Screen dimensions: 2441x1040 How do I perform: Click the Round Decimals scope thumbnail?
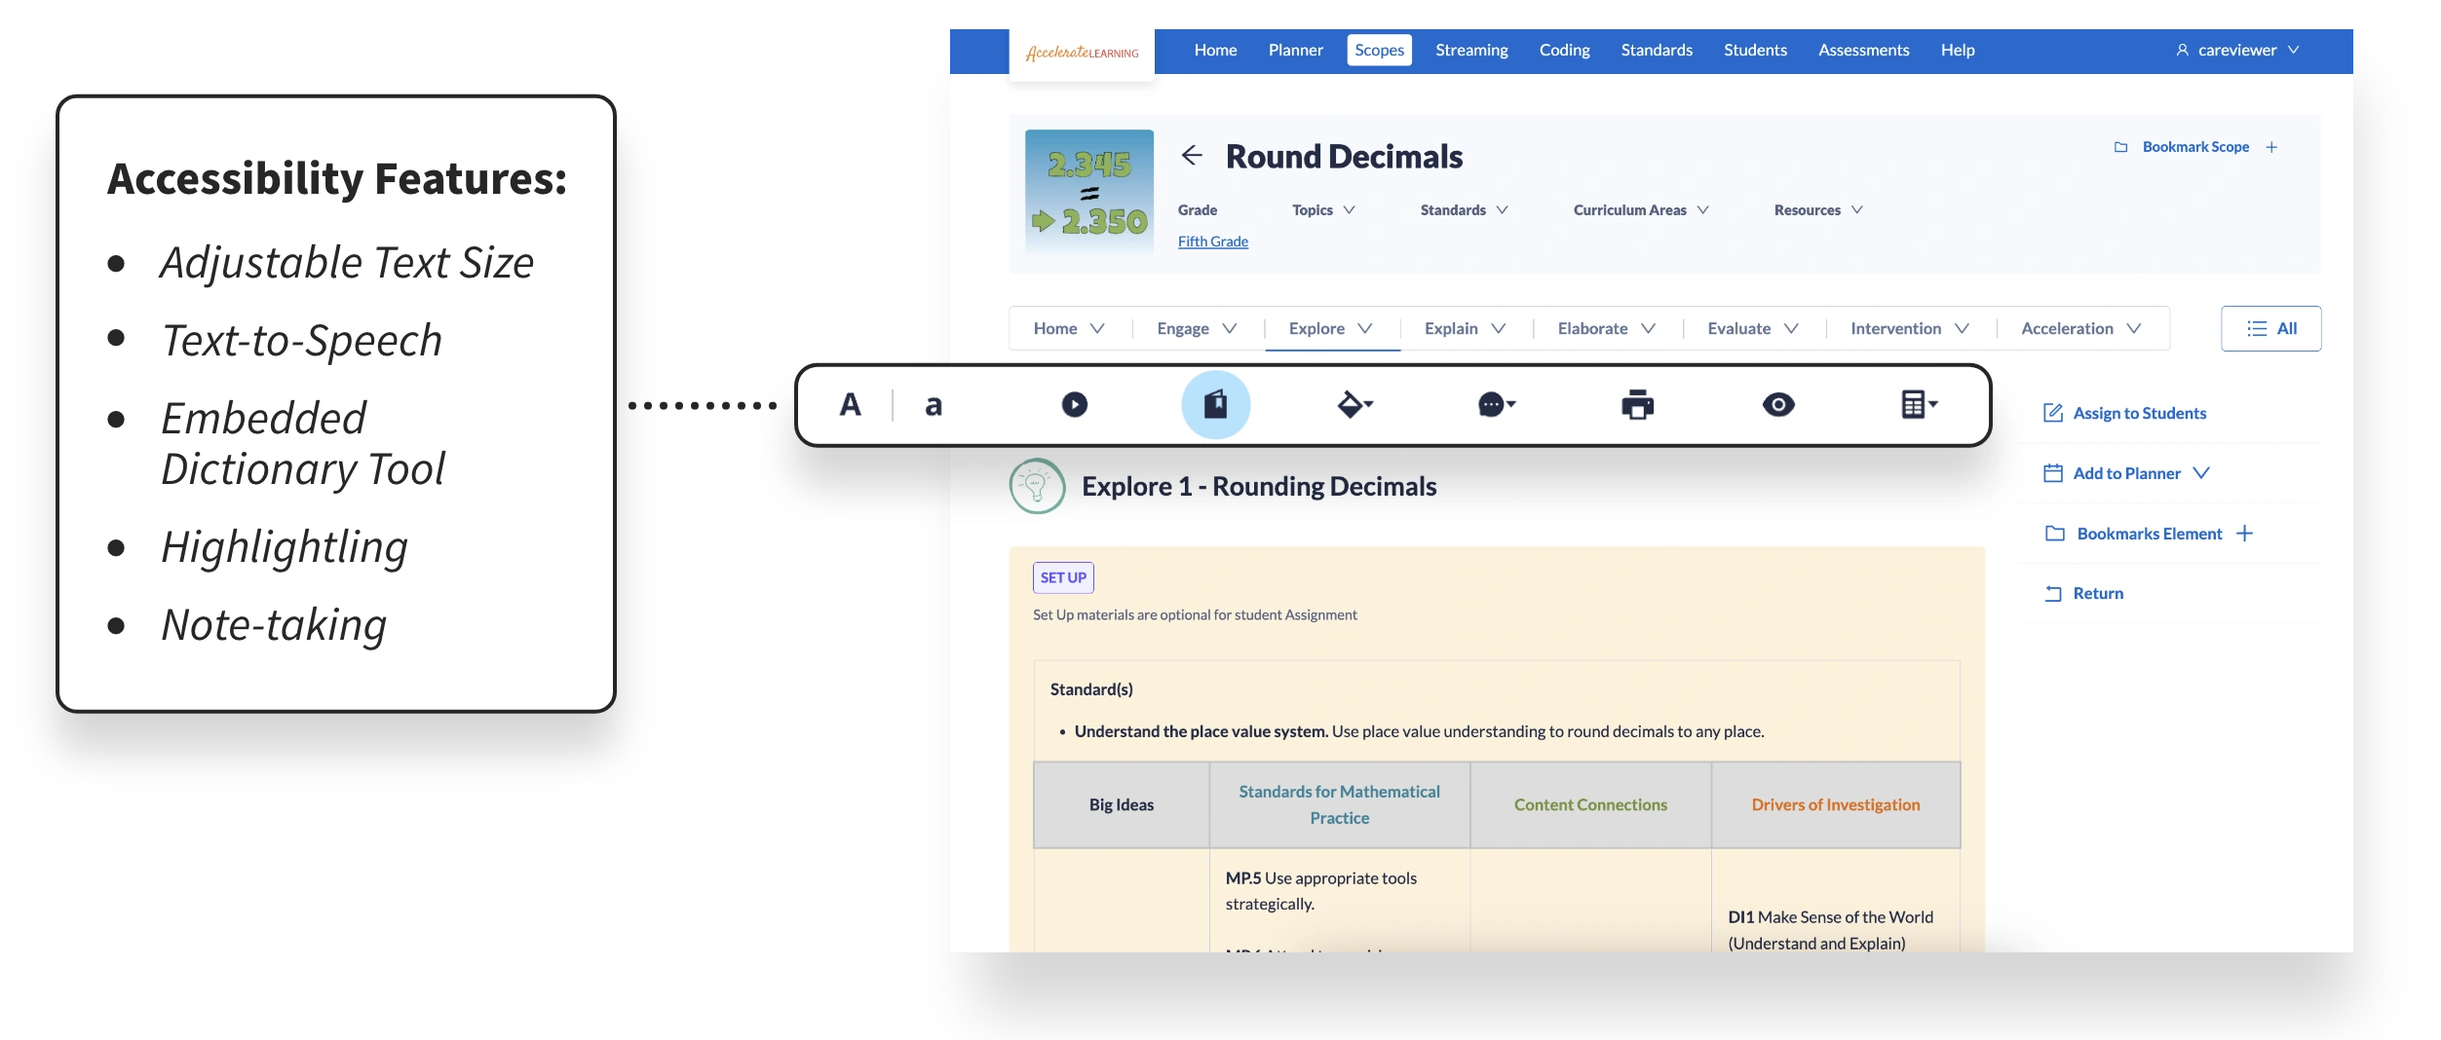tap(1088, 193)
